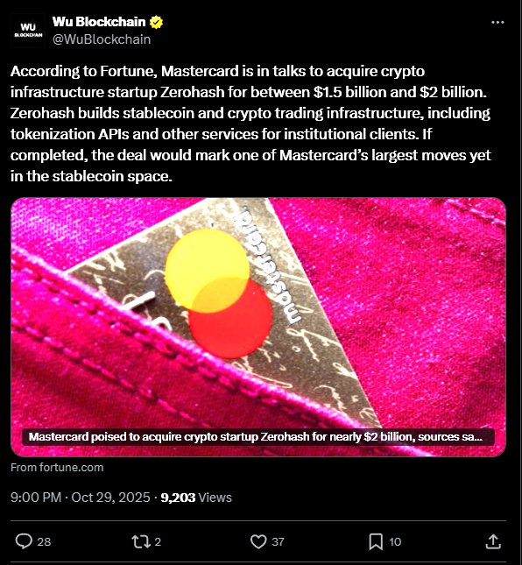Click the tweet text about Zerohash
The width and height of the screenshot is (522, 565).
(x=250, y=124)
